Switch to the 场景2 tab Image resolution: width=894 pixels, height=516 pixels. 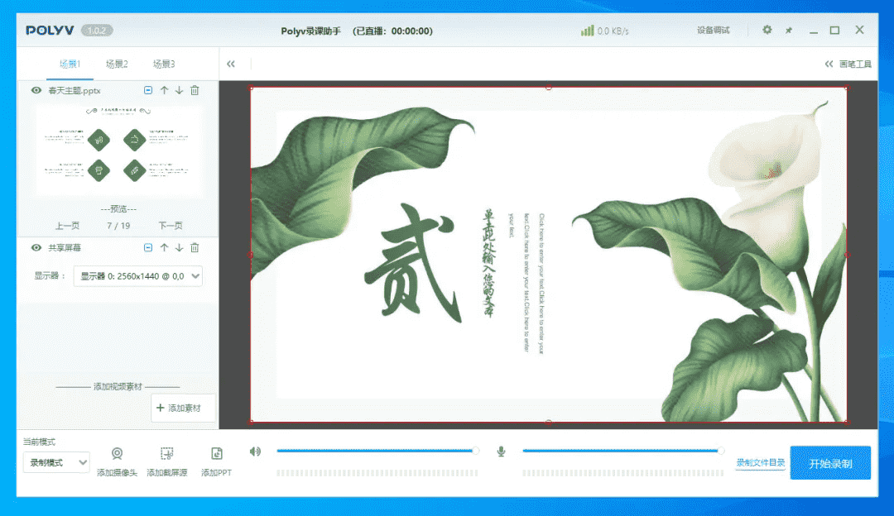pyautogui.click(x=117, y=64)
